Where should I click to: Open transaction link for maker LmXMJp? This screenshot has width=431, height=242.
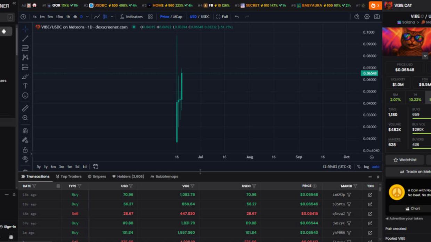[x=370, y=195]
